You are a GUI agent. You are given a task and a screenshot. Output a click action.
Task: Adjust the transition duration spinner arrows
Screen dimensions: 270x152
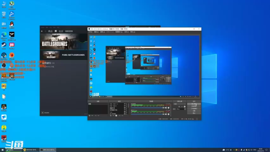(x=185, y=109)
